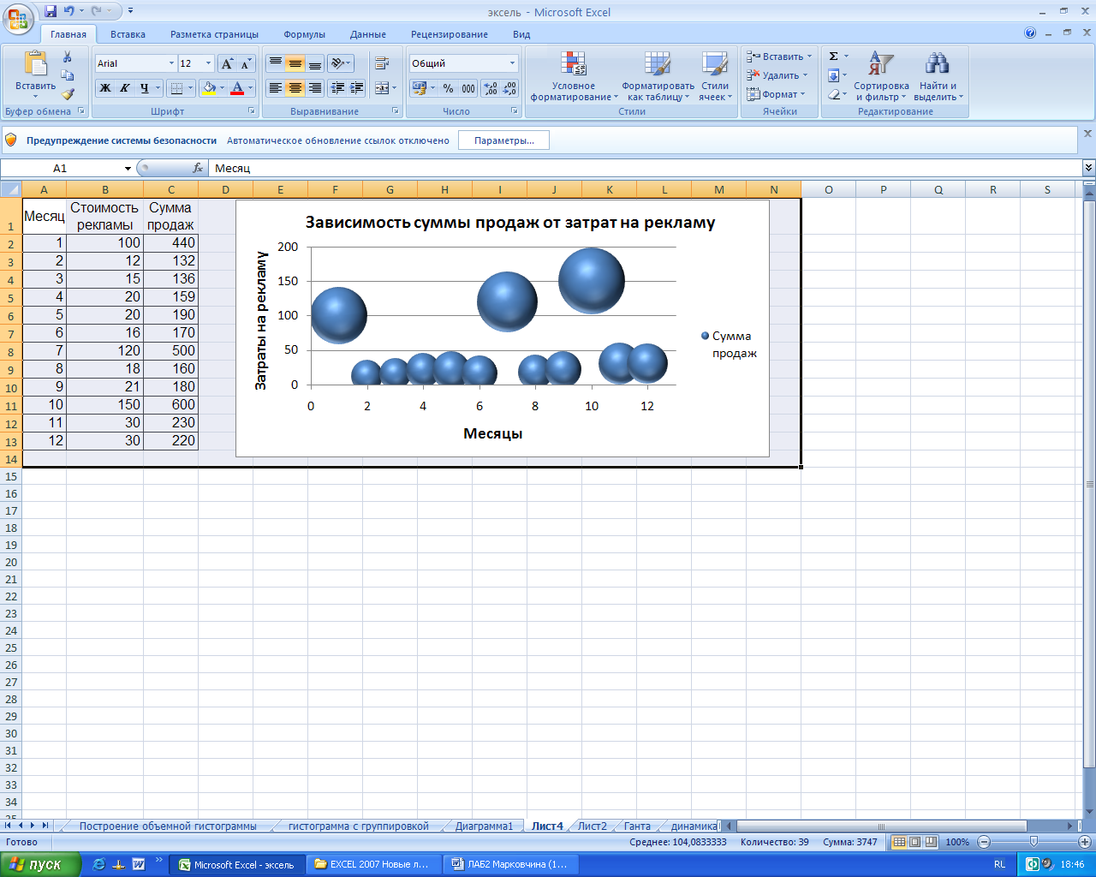Click decrease indent icon
1096x877 pixels.
[337, 87]
